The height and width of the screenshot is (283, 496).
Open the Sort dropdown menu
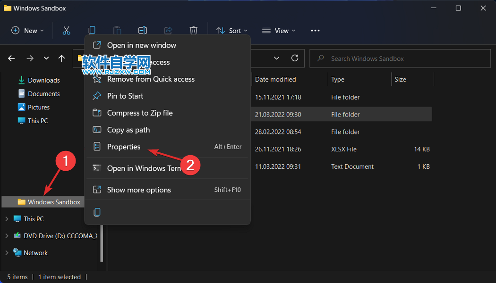click(233, 31)
